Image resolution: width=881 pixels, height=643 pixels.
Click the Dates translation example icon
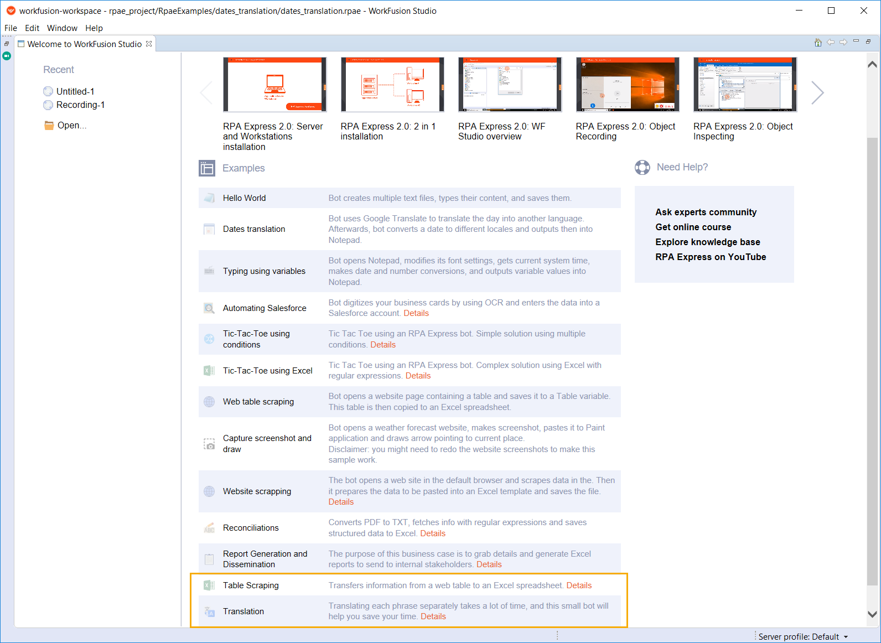click(x=209, y=229)
